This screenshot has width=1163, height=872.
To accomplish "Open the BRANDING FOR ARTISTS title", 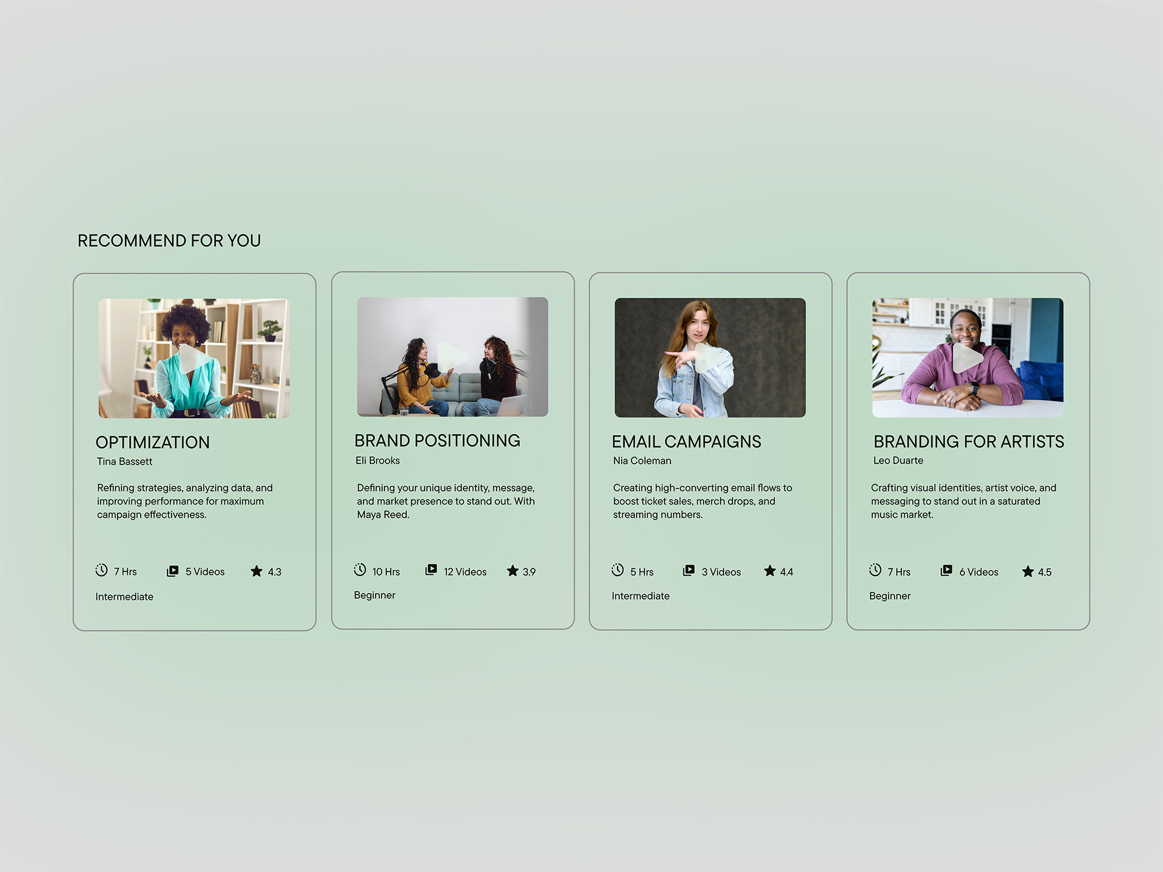I will (x=968, y=442).
